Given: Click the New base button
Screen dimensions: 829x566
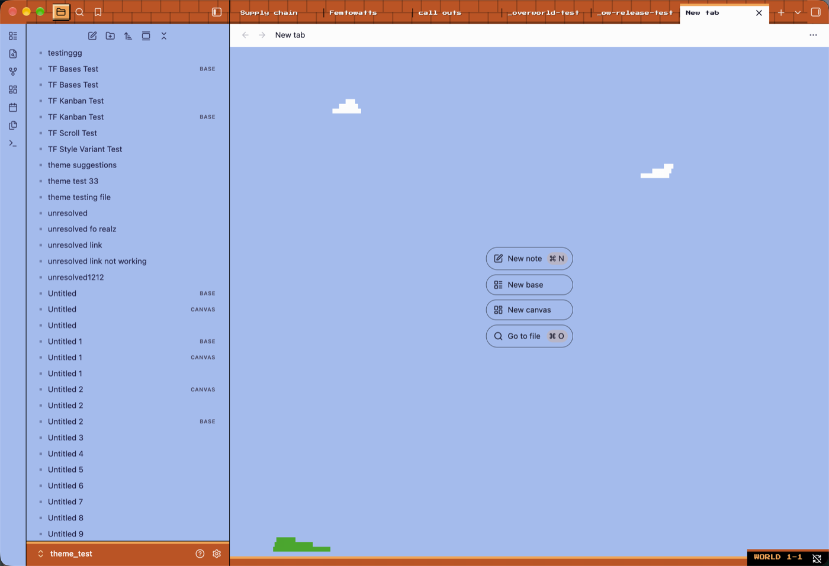Looking at the screenshot, I should click(529, 285).
